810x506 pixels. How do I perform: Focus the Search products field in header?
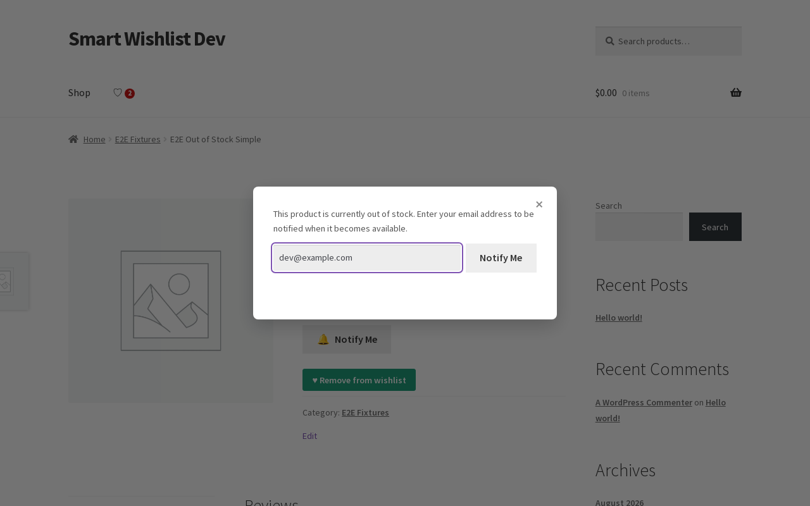click(668, 41)
